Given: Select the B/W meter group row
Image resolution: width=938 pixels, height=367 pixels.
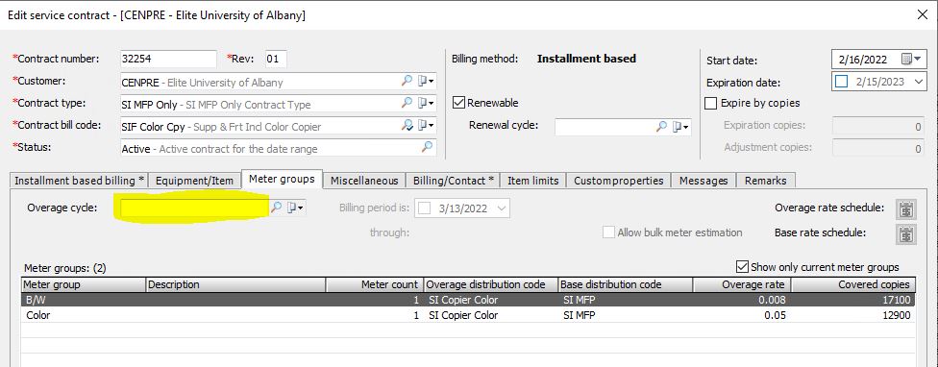Looking at the screenshot, I should coord(468,300).
